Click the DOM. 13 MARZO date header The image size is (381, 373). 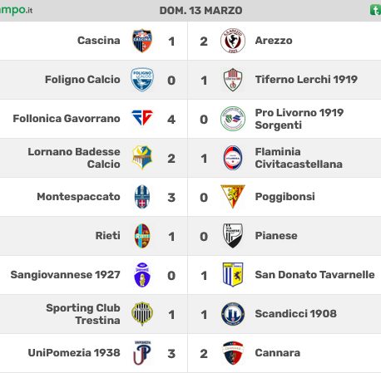click(x=200, y=11)
